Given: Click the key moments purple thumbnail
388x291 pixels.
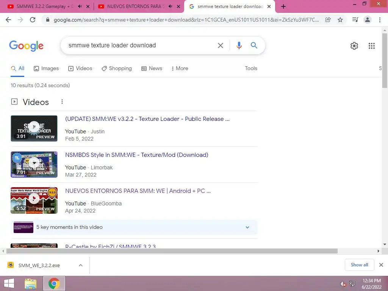Looking at the screenshot, I should click(x=23, y=227).
